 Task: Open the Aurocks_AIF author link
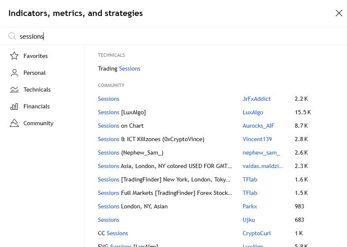pyautogui.click(x=258, y=126)
